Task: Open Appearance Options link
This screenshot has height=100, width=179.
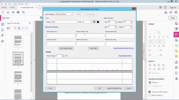Action: (x=52, y=27)
